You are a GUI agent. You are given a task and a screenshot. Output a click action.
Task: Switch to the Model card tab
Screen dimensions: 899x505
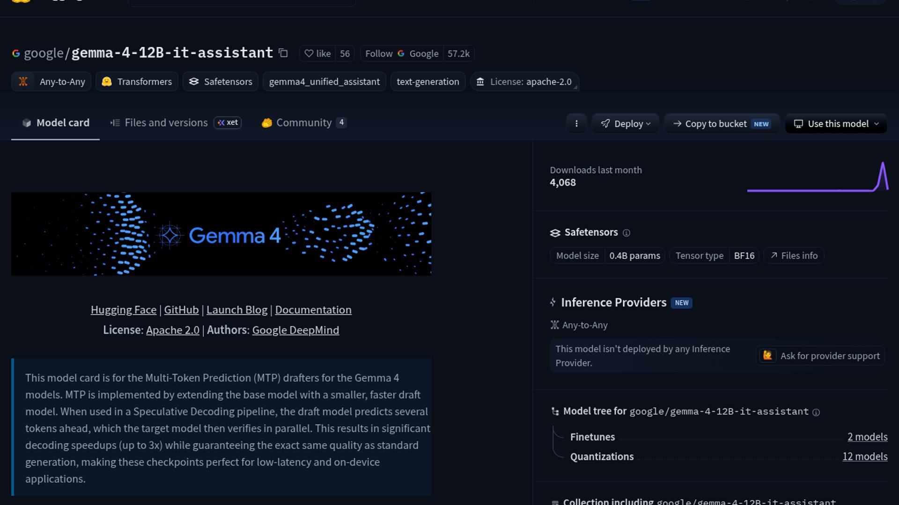coord(55,123)
